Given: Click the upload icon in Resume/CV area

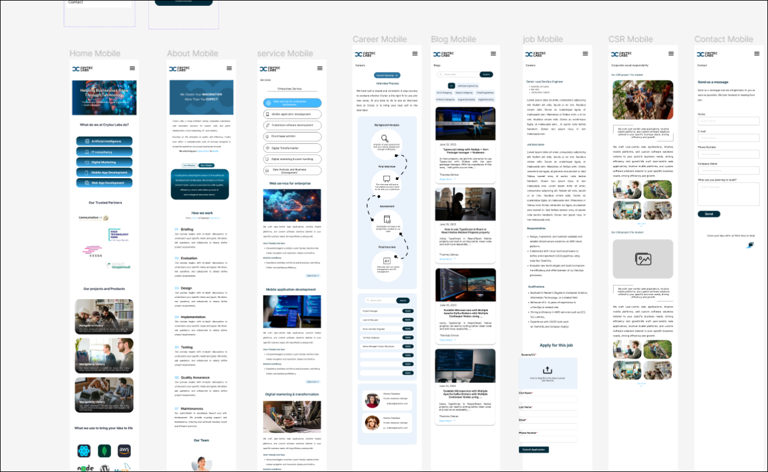Looking at the screenshot, I should point(548,369).
